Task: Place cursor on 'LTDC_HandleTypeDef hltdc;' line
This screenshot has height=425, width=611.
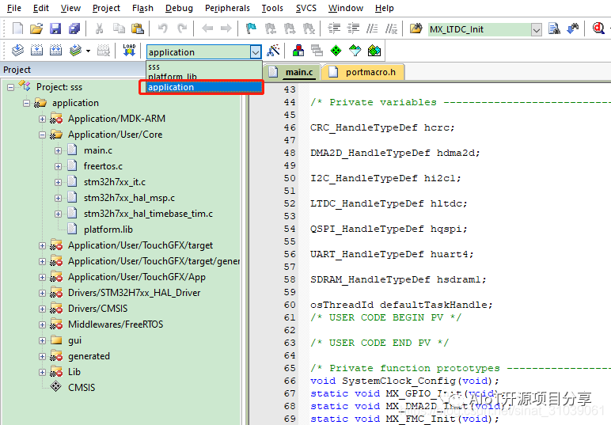Action: (389, 203)
